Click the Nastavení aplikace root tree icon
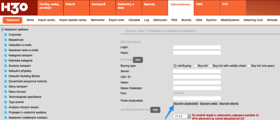Screen dimensions: 280x120 [2, 29]
